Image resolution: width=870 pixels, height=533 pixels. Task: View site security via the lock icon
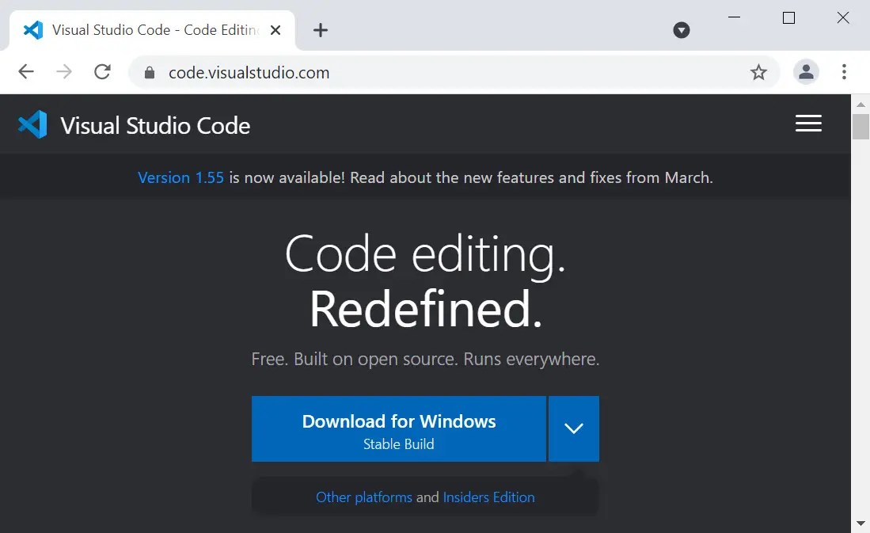(x=150, y=73)
